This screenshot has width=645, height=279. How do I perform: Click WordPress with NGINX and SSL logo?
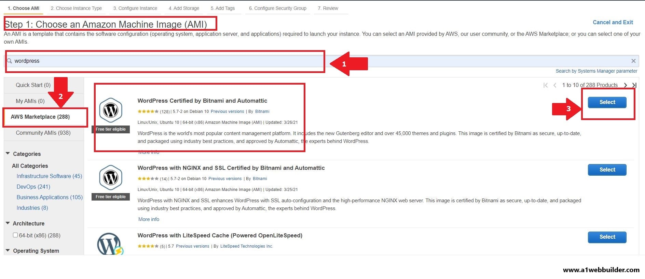pyautogui.click(x=111, y=177)
